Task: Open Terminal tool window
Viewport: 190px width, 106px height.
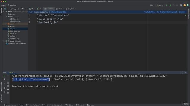Action: pos(80,105)
